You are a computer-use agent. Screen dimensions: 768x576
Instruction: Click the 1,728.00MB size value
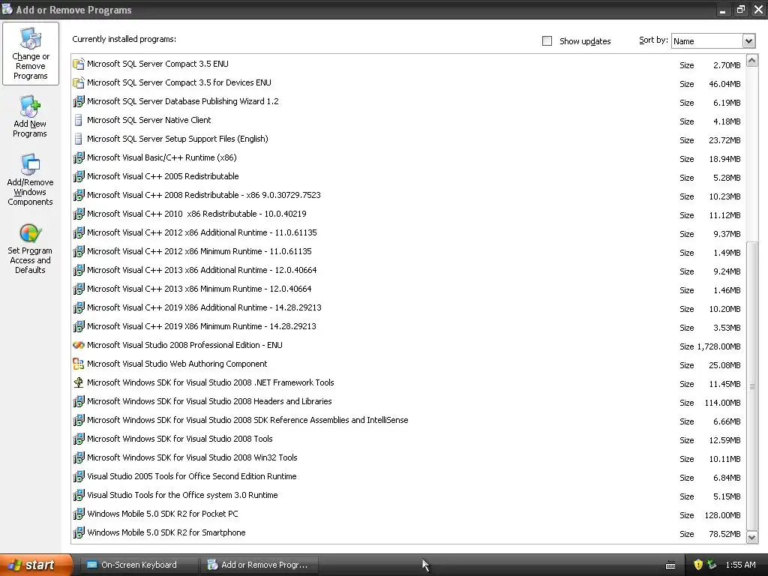(x=718, y=346)
